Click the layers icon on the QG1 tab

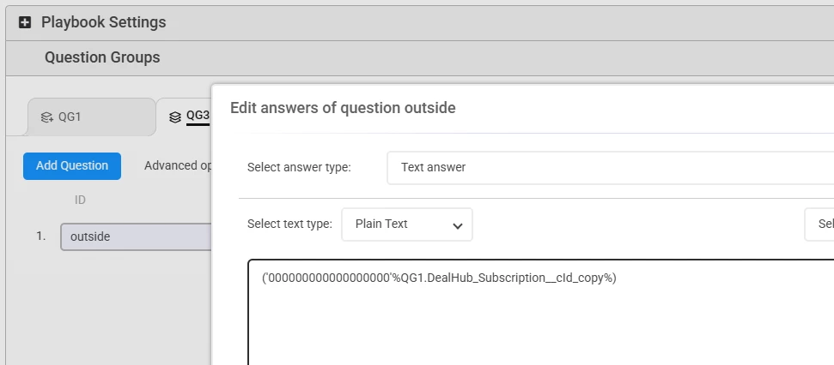46,117
